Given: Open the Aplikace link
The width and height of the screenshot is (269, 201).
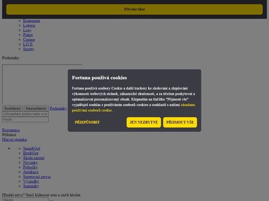Looking at the screenshot, I should (30, 172).
